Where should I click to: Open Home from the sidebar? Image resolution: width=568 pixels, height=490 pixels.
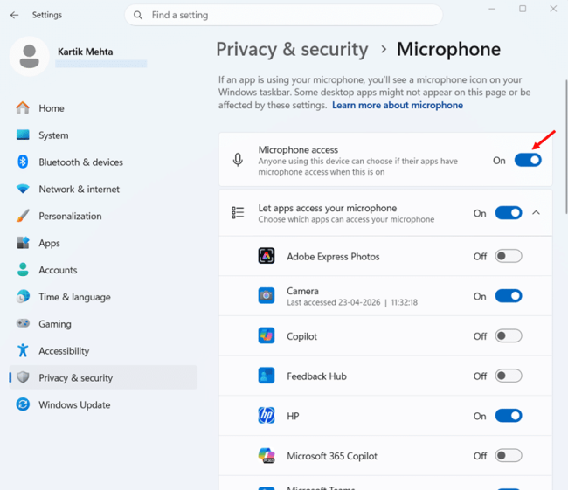pyautogui.click(x=103, y=108)
